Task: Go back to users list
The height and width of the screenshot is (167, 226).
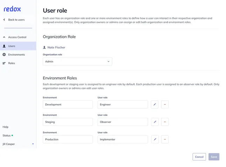Action: [16, 20]
